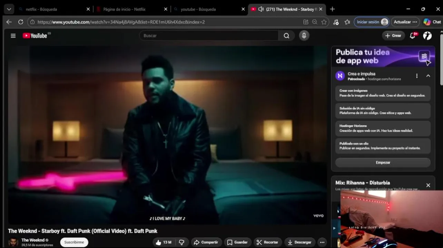Image resolution: width=443 pixels, height=248 pixels.
Task: Click Recortar clip button
Action: tap(268, 242)
